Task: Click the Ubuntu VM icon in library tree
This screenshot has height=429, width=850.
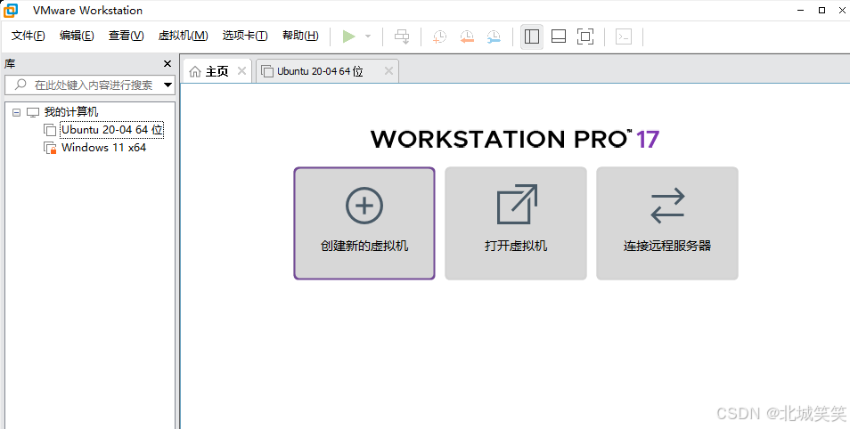Action: click(50, 130)
